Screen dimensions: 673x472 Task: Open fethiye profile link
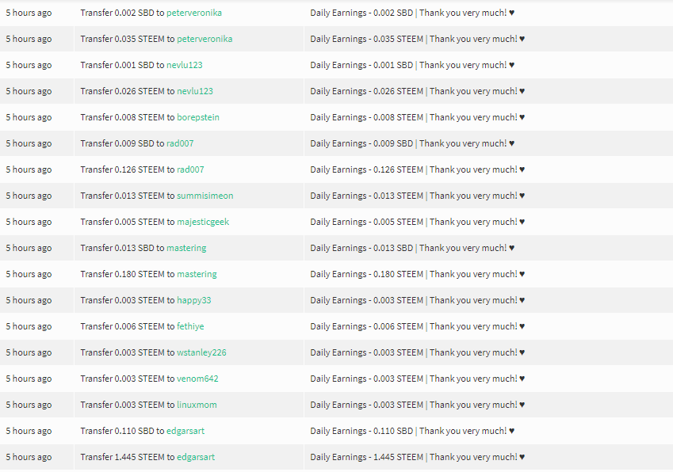click(190, 326)
